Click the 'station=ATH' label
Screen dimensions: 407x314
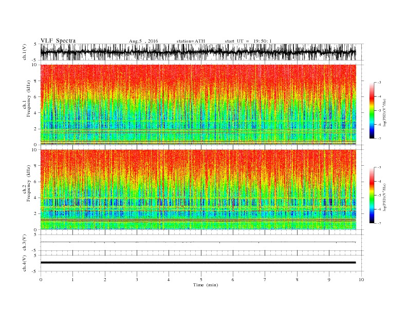pos(191,41)
